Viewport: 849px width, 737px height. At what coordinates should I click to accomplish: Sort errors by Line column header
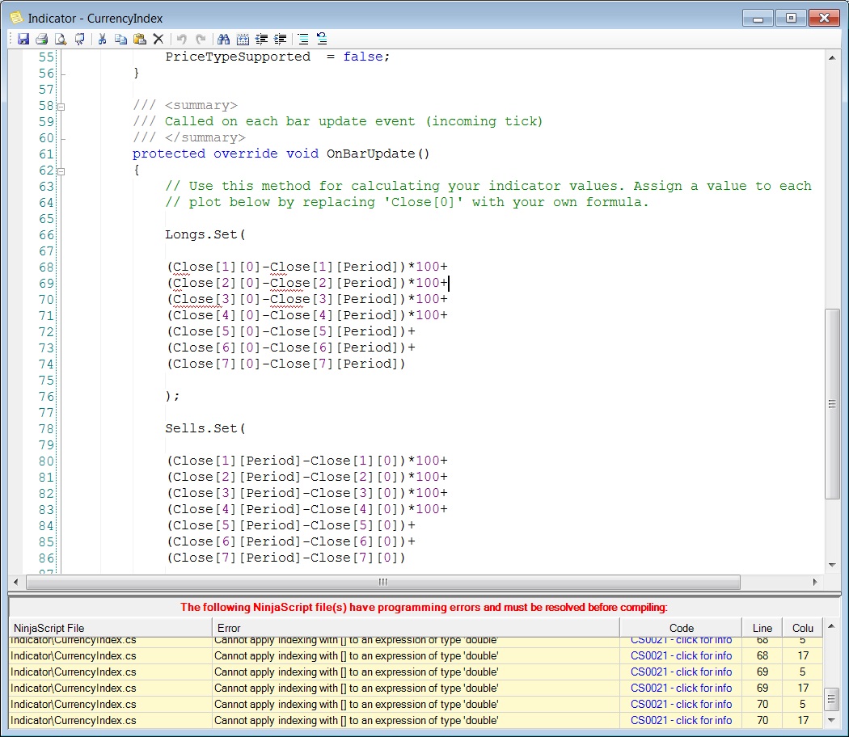762,628
